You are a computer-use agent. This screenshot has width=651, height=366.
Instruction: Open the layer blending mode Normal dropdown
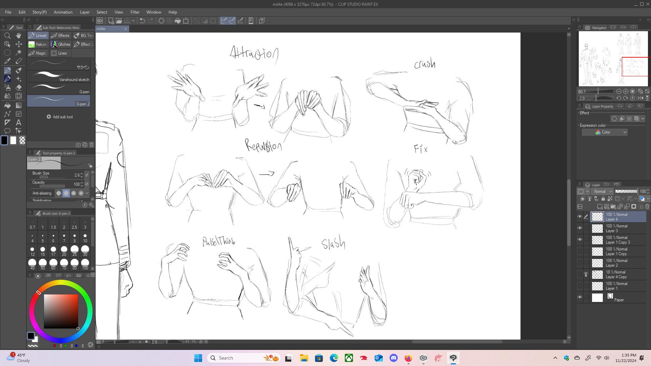pyautogui.click(x=602, y=191)
